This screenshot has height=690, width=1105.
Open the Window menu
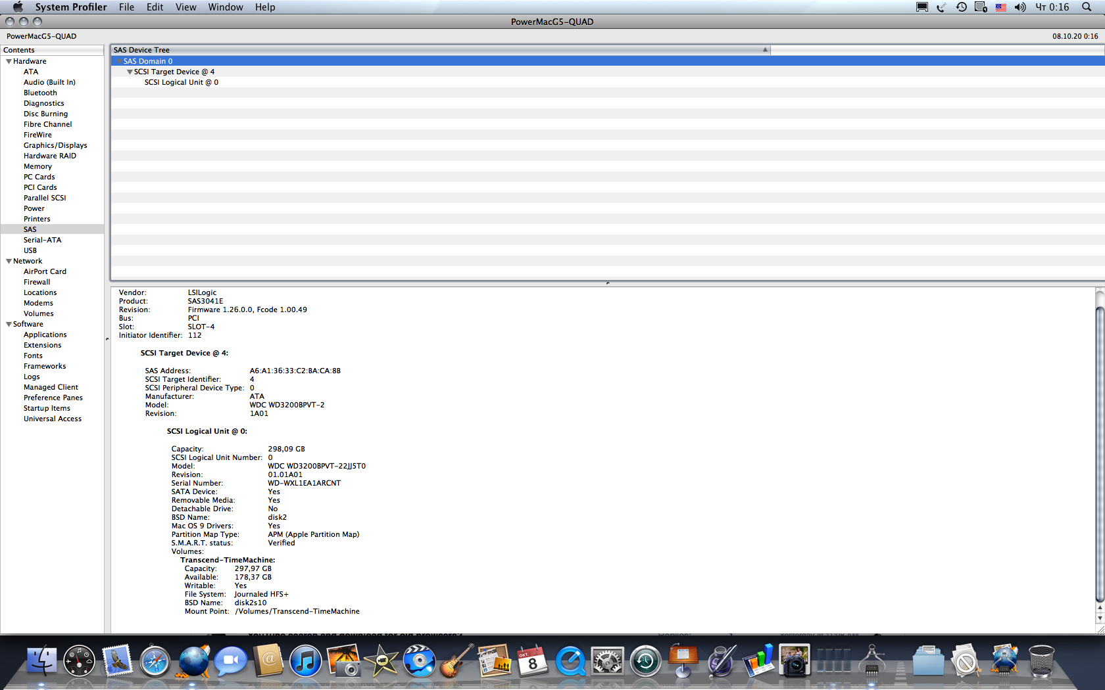[226, 7]
